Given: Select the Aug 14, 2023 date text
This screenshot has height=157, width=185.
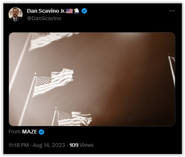Looking at the screenshot, I should pyautogui.click(x=49, y=145).
